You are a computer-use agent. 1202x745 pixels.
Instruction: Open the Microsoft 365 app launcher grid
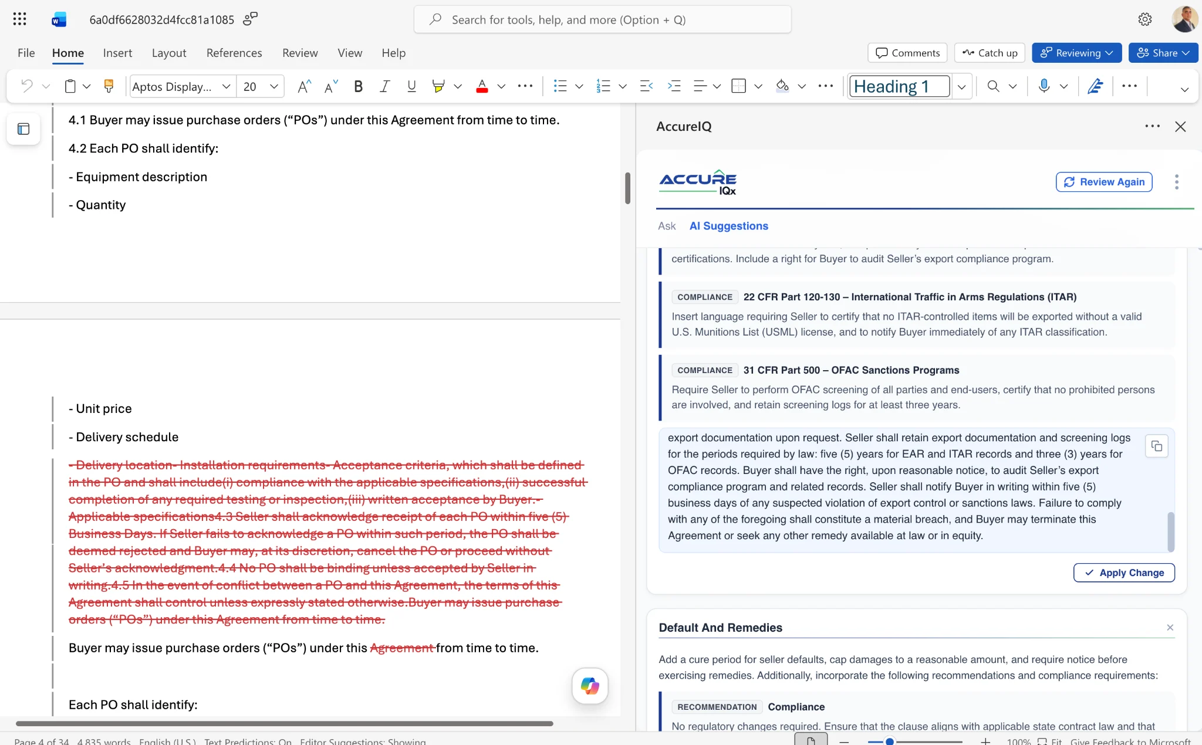[x=19, y=19]
